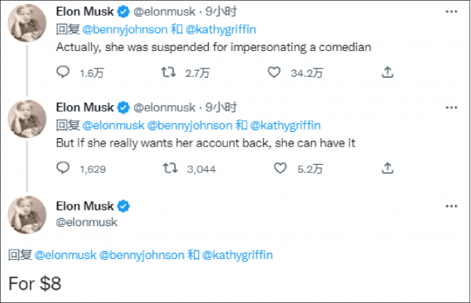Screen dimensions: 471x303
Task: Open the Elon Musk name on bottom tweet
Action: [85, 206]
